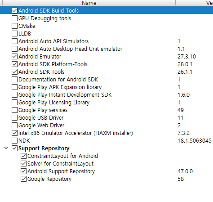
Task: Select the Android SDK Build-Tools row label
Action: (49, 11)
